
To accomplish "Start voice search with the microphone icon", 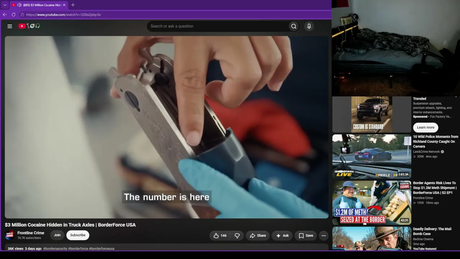I will [x=309, y=26].
